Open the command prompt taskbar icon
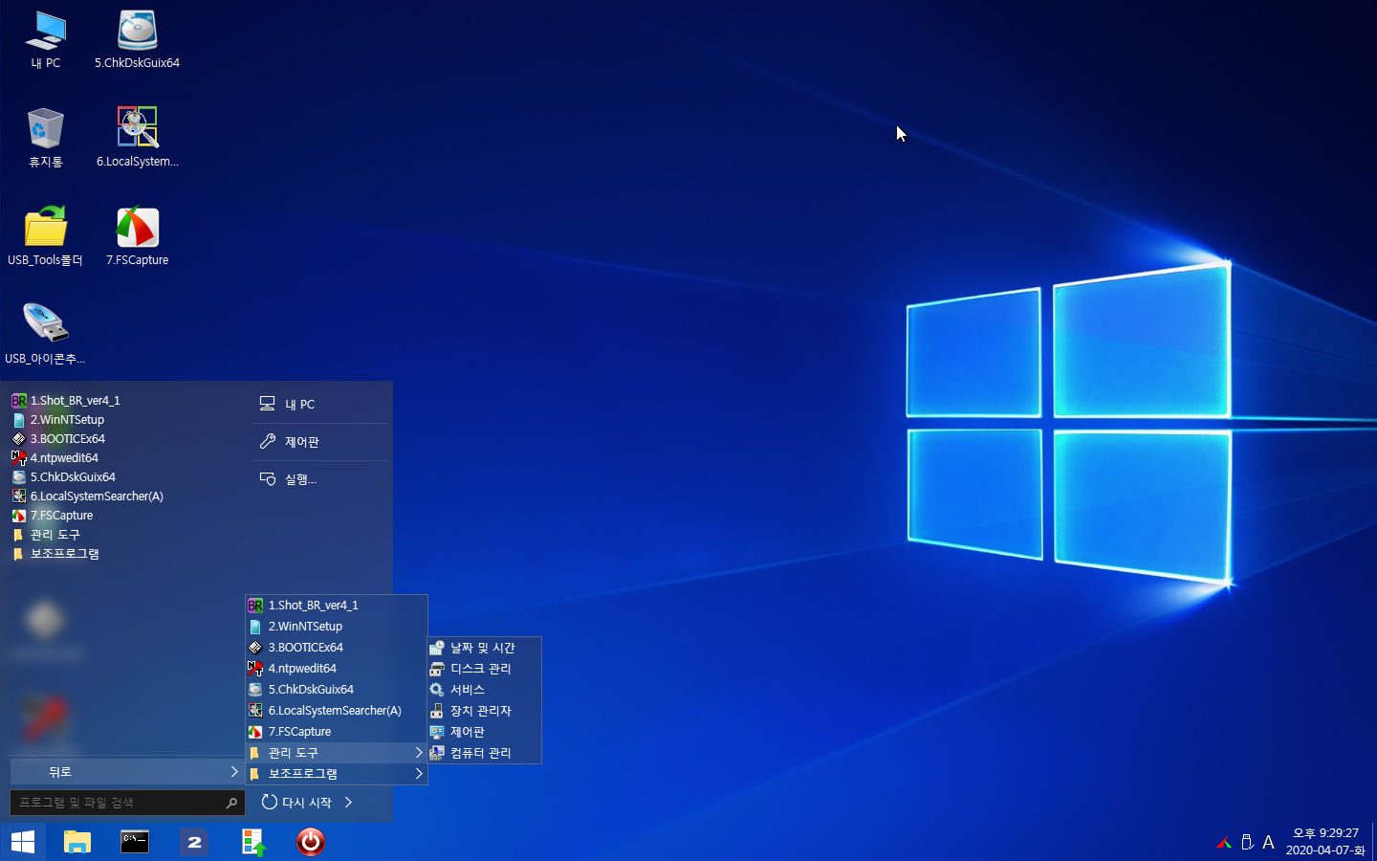Viewport: 1377px width, 861px height. coord(135,842)
